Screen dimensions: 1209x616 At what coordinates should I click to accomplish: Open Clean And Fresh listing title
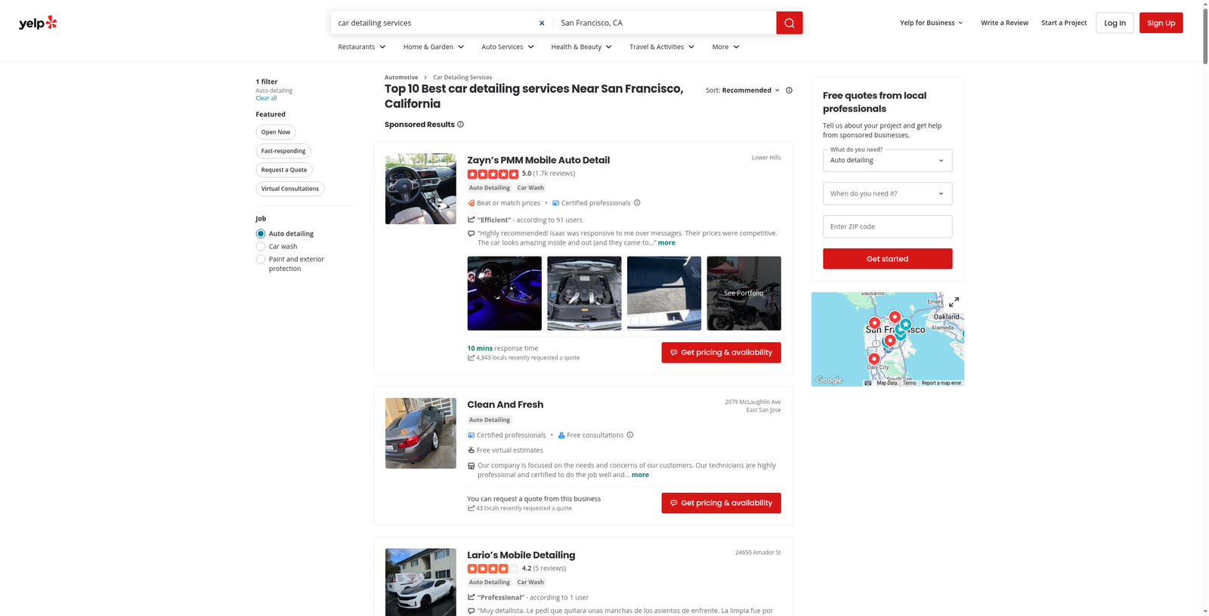pyautogui.click(x=505, y=405)
